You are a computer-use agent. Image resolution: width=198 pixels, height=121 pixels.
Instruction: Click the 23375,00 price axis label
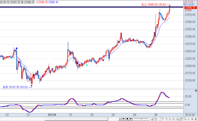[x=190, y=15]
